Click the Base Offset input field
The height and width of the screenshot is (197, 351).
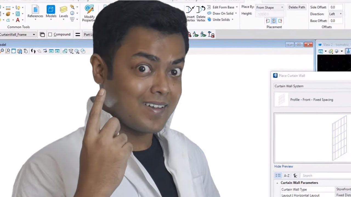[335, 21]
